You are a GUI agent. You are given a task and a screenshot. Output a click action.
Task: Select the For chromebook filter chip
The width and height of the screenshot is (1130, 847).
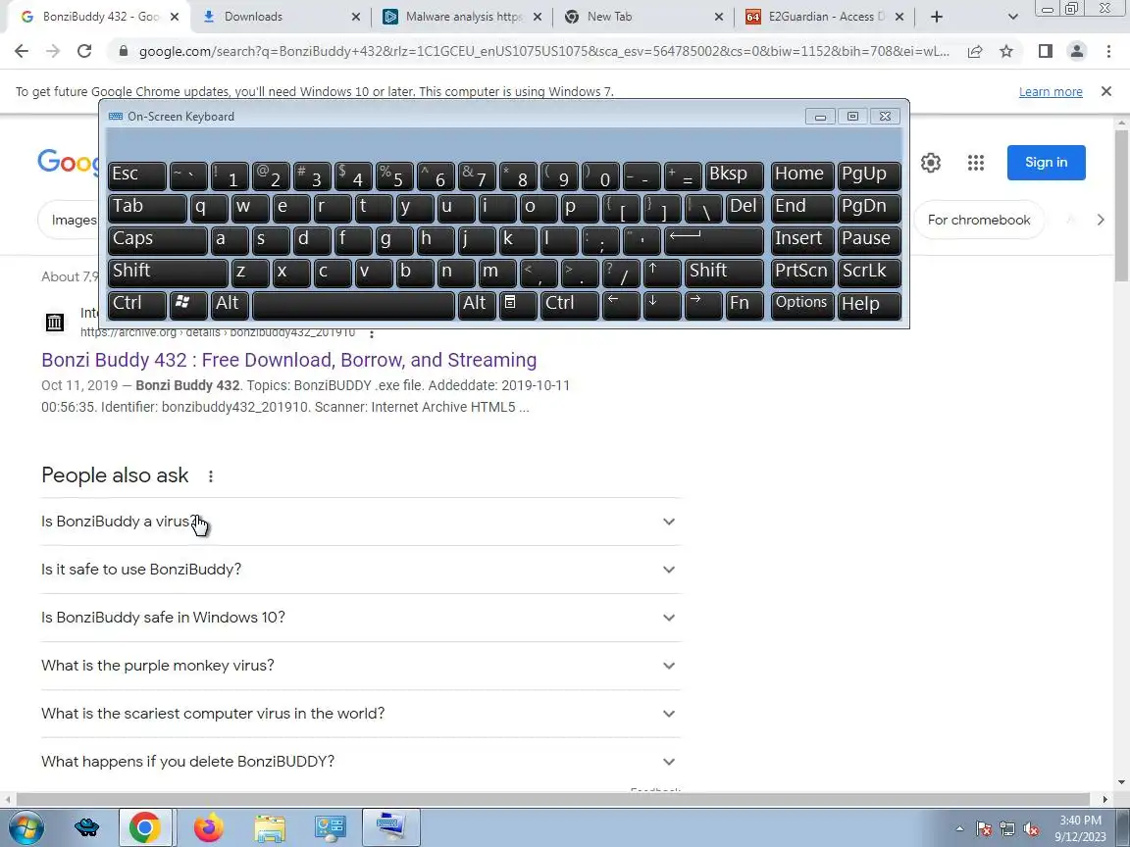pos(979,220)
